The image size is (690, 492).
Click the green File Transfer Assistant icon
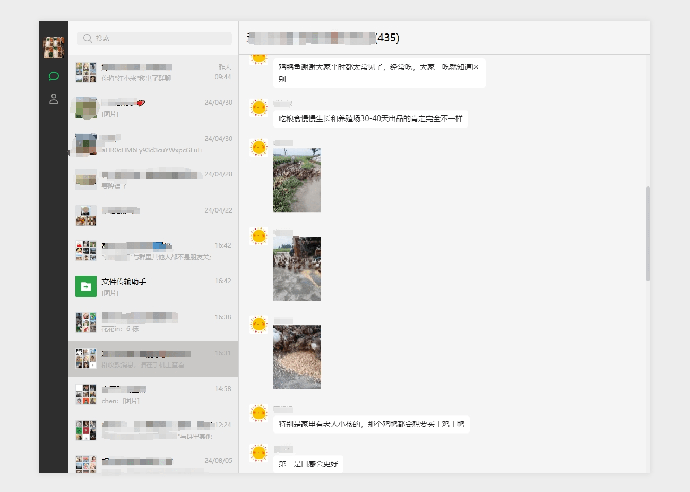point(85,287)
